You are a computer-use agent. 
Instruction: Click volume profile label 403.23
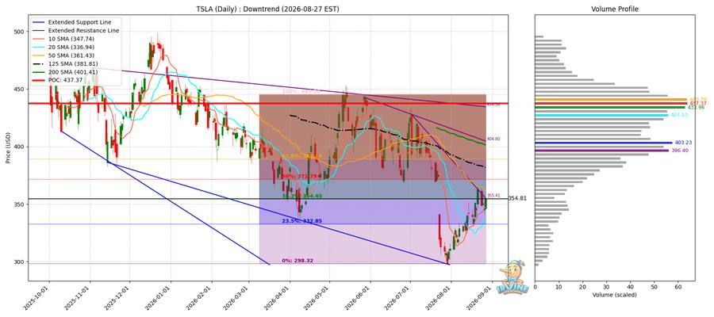pos(682,143)
